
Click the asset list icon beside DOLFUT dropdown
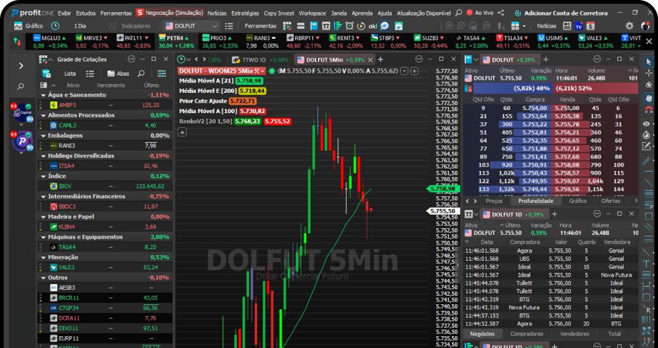coord(229,26)
